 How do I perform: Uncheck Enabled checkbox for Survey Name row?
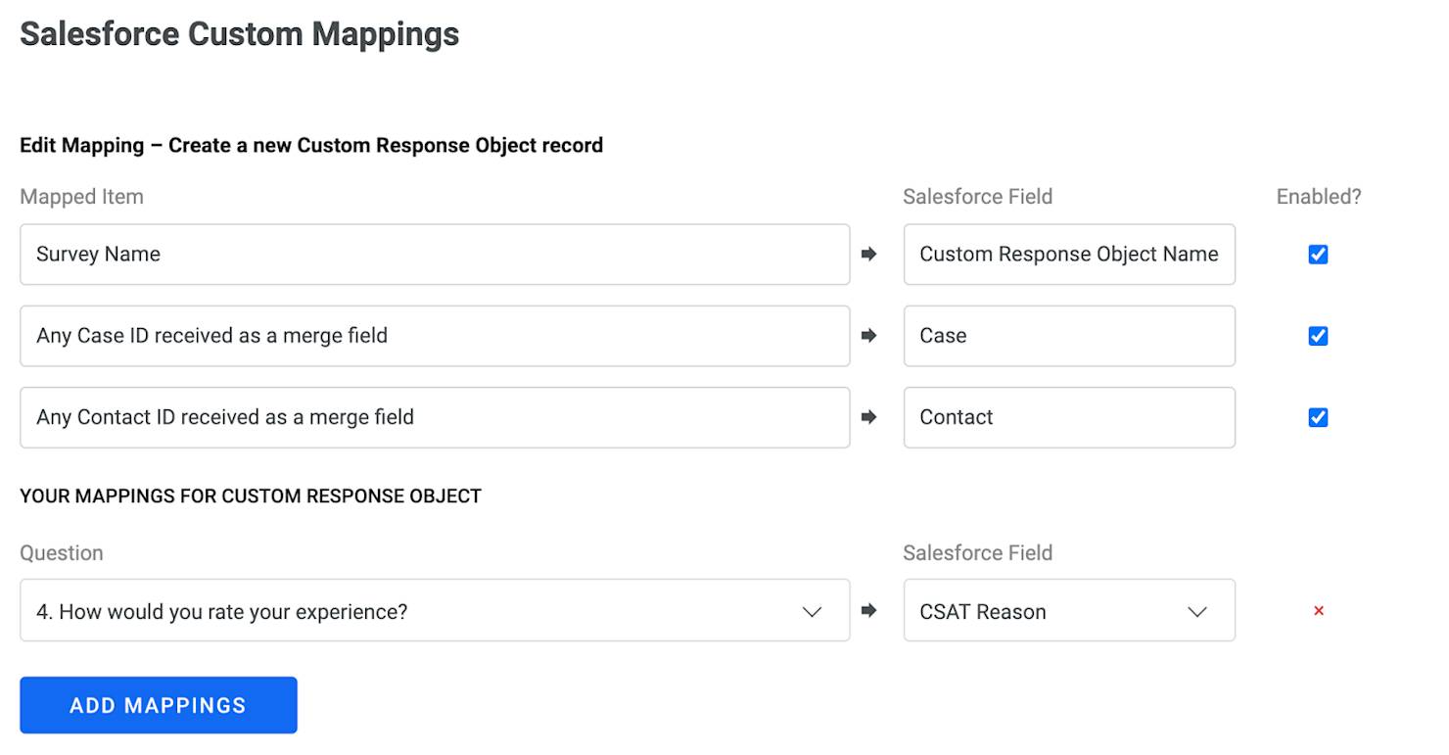point(1318,255)
